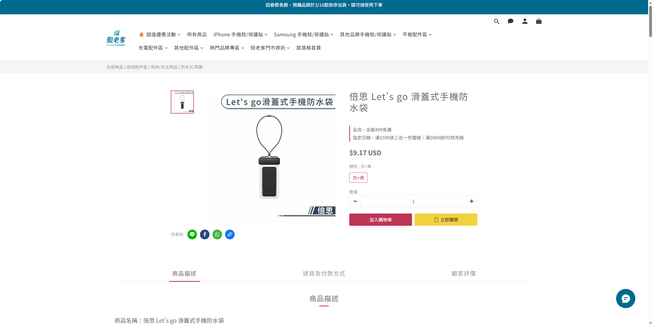Switch to the 顧客評價 tab
The height and width of the screenshot is (326, 653).
pos(464,274)
